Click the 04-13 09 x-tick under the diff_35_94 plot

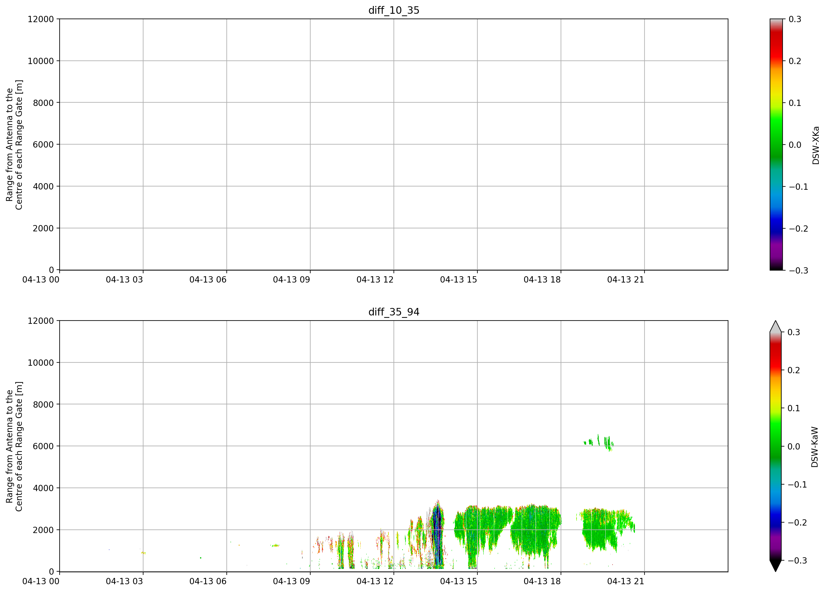coord(292,582)
